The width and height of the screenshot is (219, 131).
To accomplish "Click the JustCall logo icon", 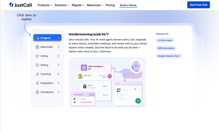I will [x=11, y=4].
